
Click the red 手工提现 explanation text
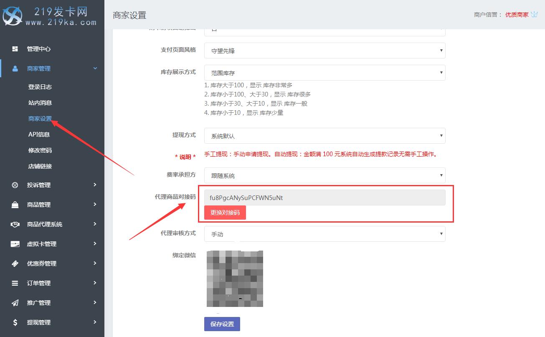point(321,154)
